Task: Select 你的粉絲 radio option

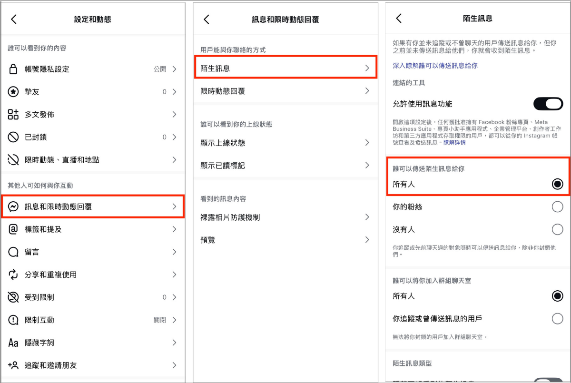Action: click(557, 206)
